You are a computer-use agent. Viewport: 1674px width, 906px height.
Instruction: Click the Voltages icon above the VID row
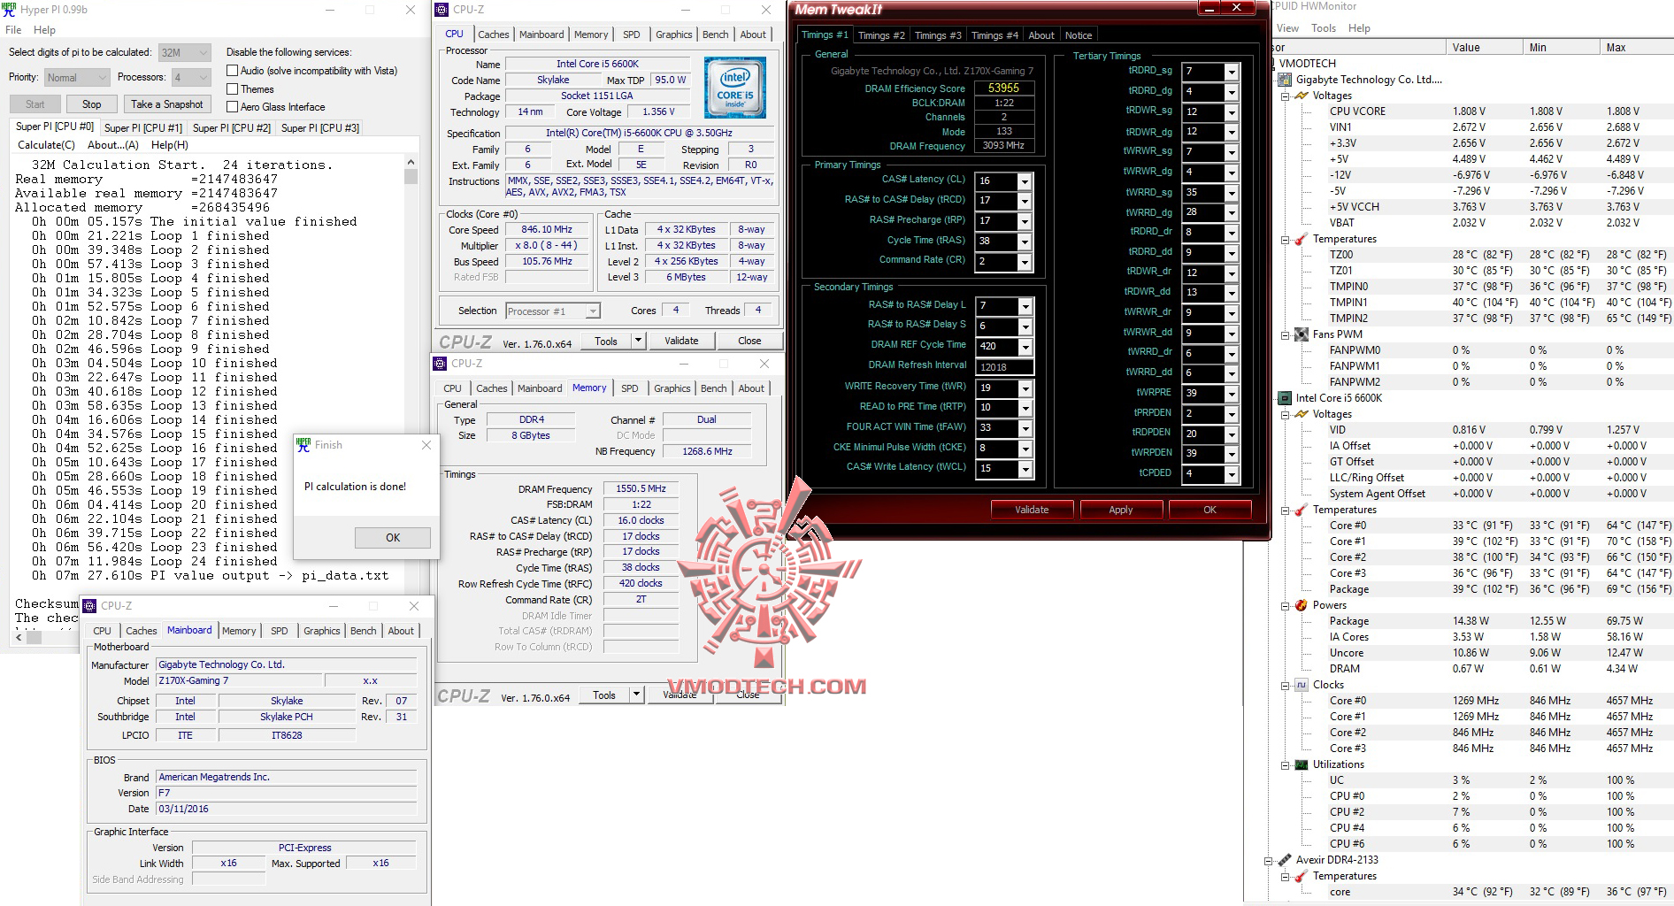tap(1302, 414)
